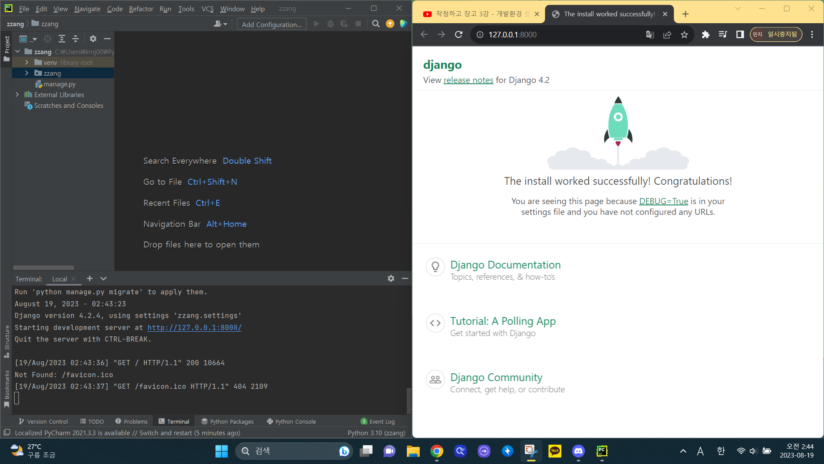Click Translate page icon in Chrome address bar
The image size is (824, 464).
650,34
